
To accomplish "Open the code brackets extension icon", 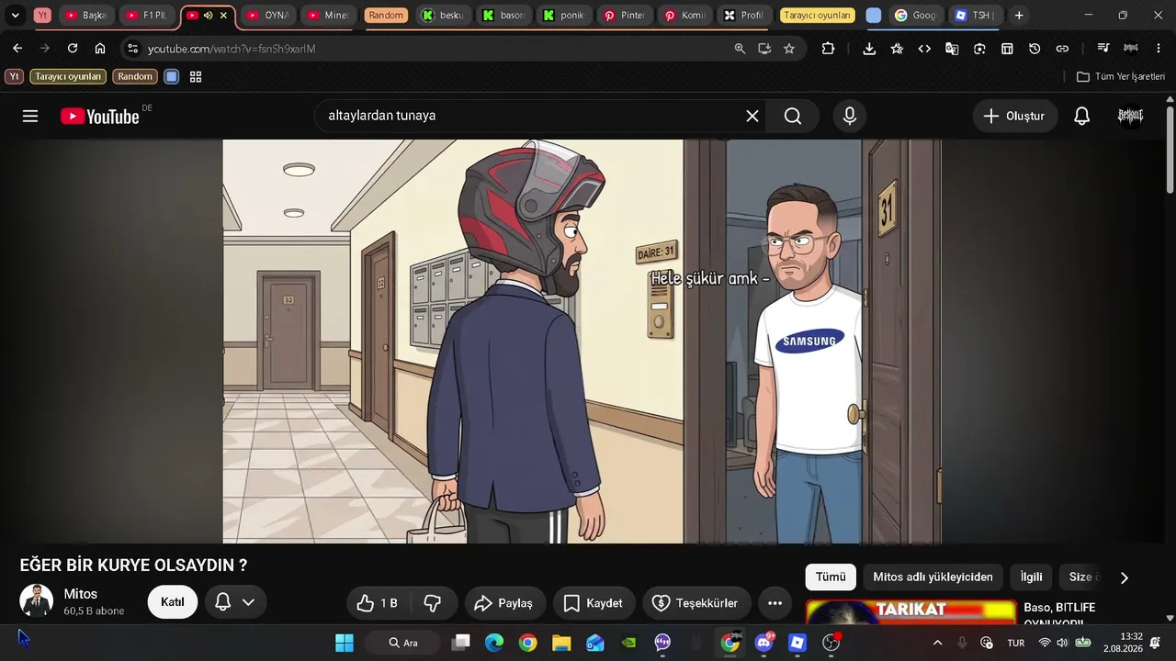I will pyautogui.click(x=924, y=49).
